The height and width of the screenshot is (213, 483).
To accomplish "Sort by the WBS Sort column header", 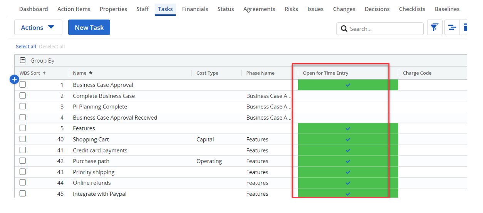I will tap(30, 73).
